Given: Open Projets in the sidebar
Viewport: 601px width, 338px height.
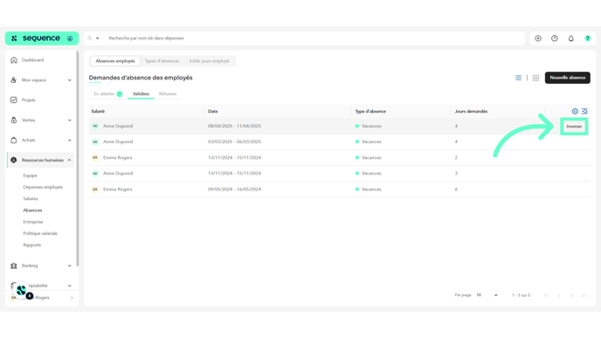Looking at the screenshot, I should click(28, 100).
